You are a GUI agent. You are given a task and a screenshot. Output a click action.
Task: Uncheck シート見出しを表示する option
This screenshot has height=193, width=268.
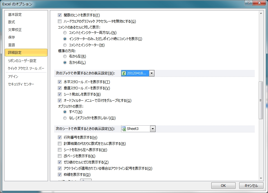point(60,94)
